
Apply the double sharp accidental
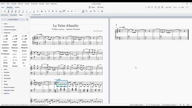pyautogui.click(x=56, y=11)
